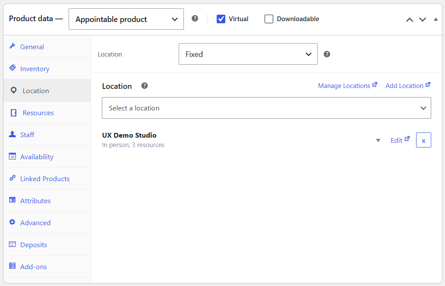Click the Add Location link
Screen dimensions: 445x286
tap(404, 86)
